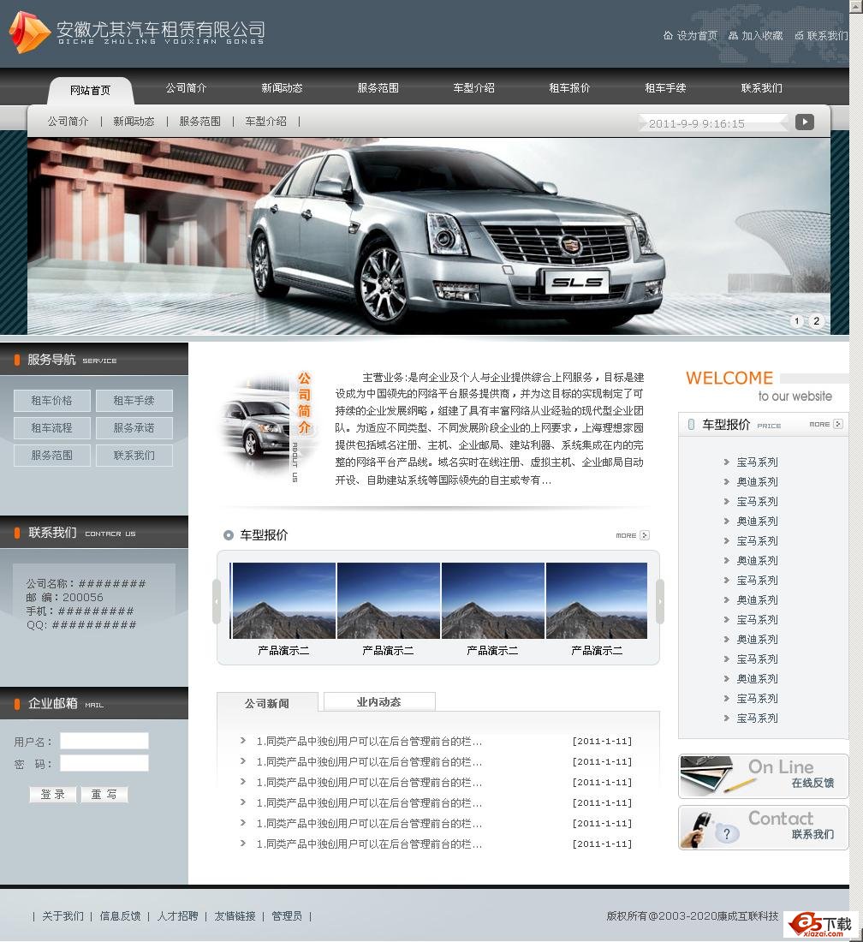Viewport: 863px width, 942px height.
Task: Click the 租车价格 sidebar button
Action: [51, 400]
